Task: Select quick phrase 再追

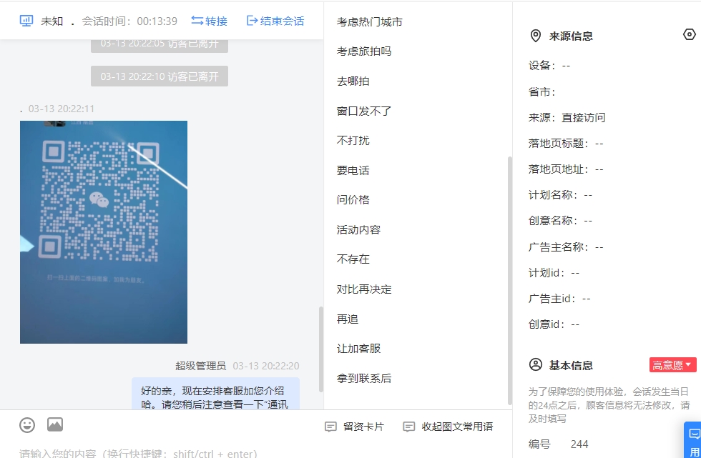Action: (348, 319)
